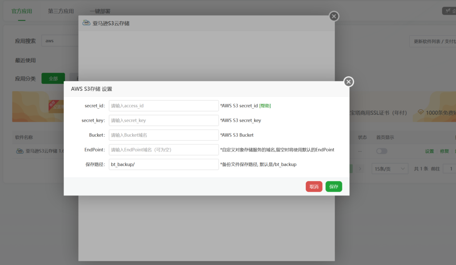Click the red 取消 button
The width and height of the screenshot is (456, 265).
pos(314,187)
